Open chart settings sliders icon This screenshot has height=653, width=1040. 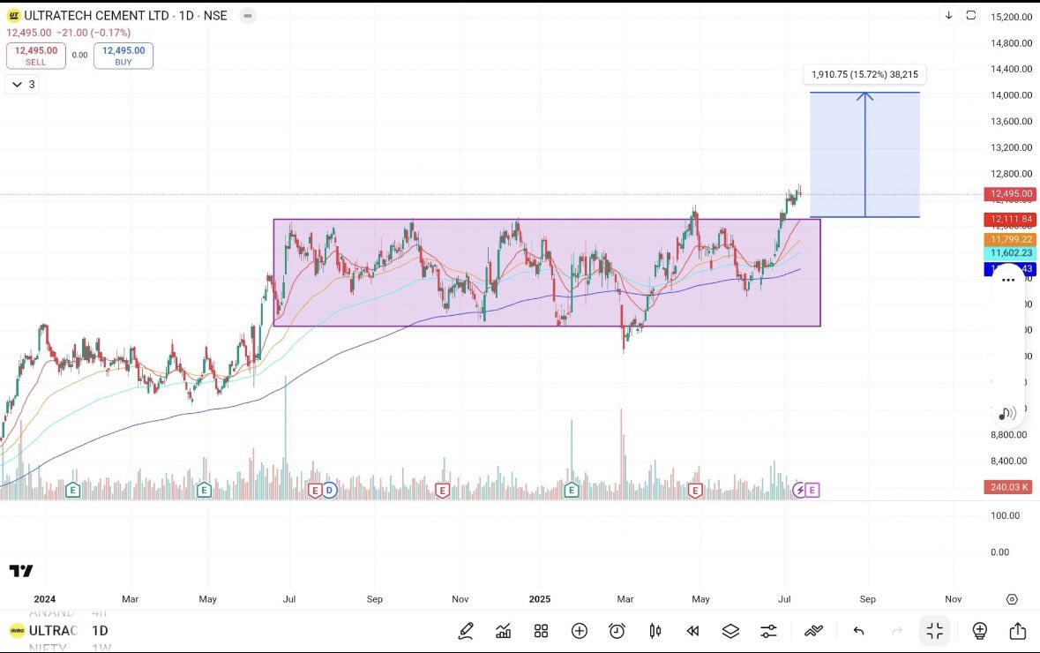pos(768,630)
